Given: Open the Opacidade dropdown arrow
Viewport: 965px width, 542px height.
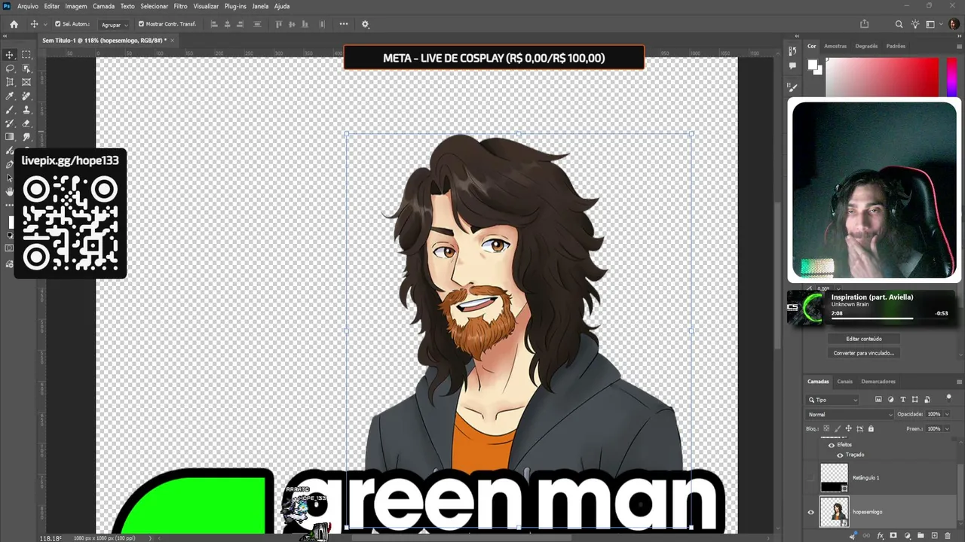Looking at the screenshot, I should tap(947, 415).
